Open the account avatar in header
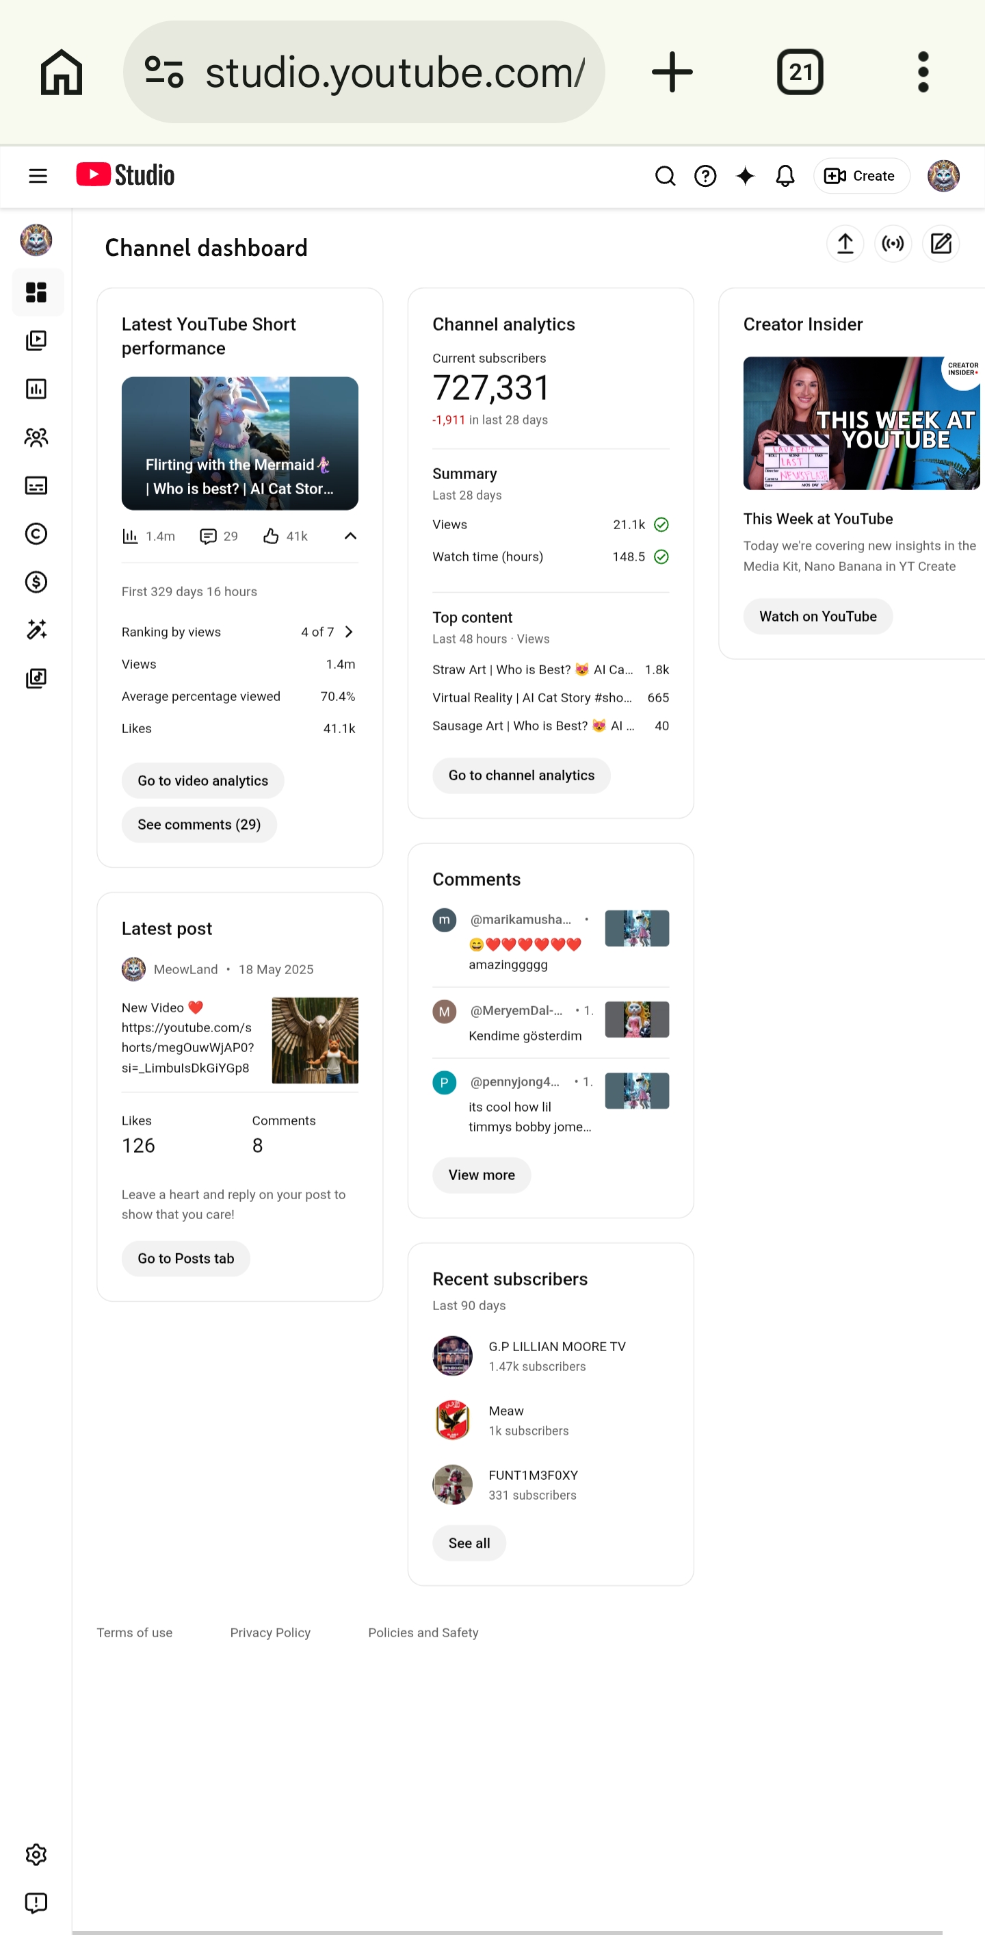Image resolution: width=985 pixels, height=1935 pixels. [x=944, y=176]
